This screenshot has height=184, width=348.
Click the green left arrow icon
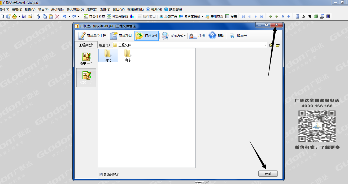(271, 16)
